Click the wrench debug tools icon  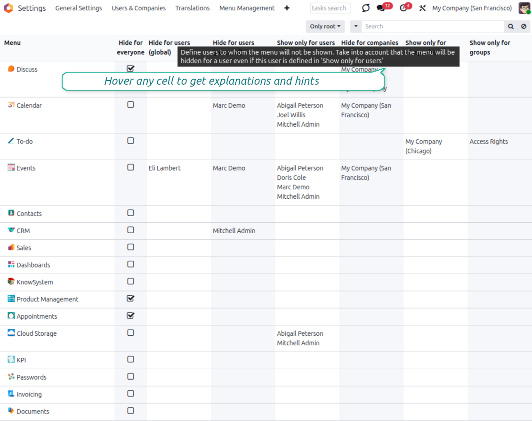pos(422,8)
